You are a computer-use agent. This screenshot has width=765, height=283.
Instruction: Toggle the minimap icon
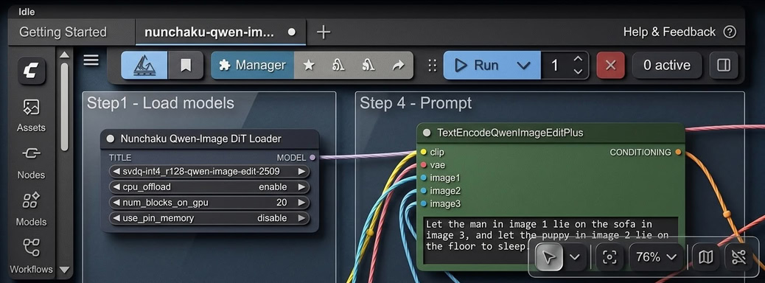coord(706,256)
